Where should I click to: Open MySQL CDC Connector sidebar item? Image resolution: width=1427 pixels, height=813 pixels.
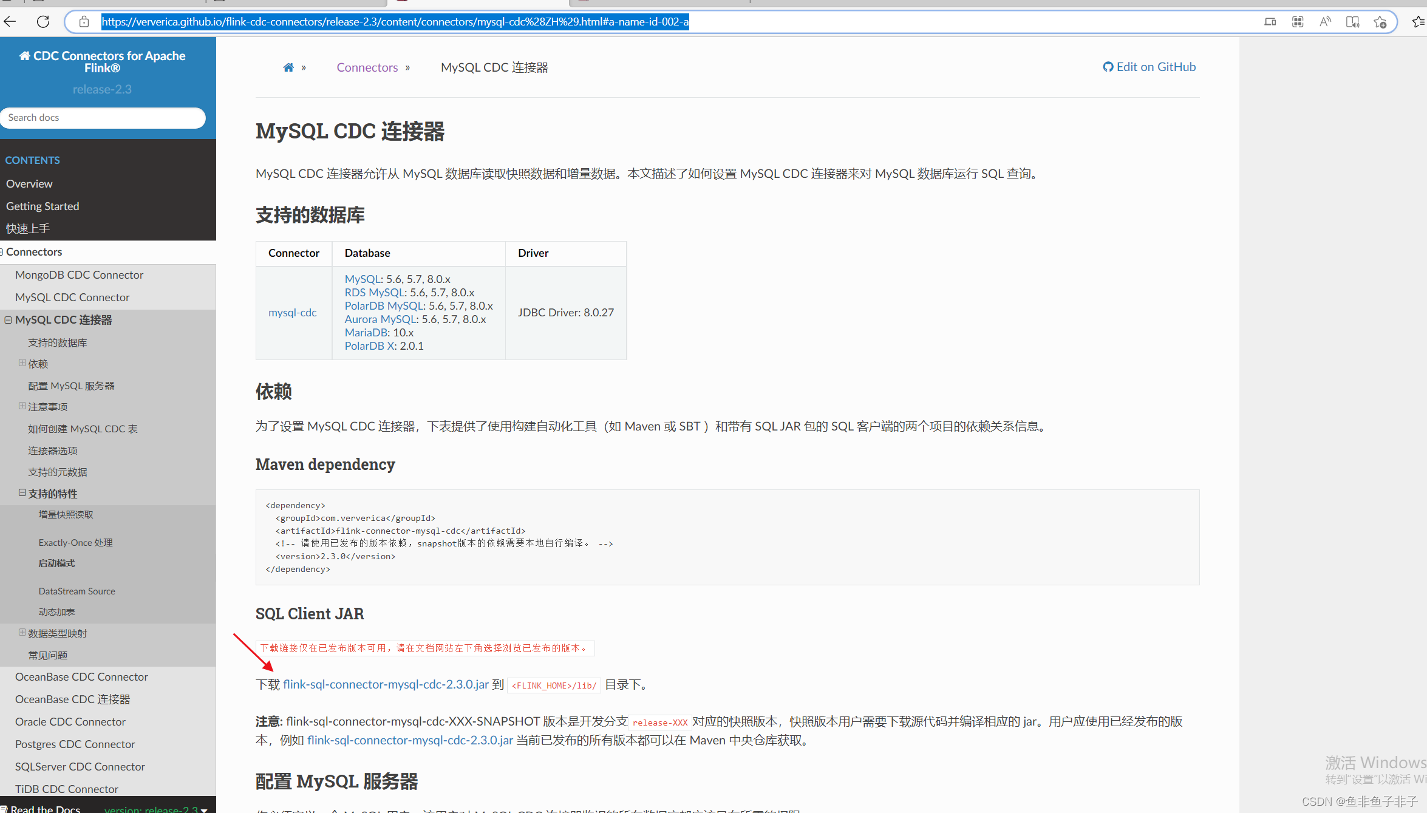click(x=72, y=297)
